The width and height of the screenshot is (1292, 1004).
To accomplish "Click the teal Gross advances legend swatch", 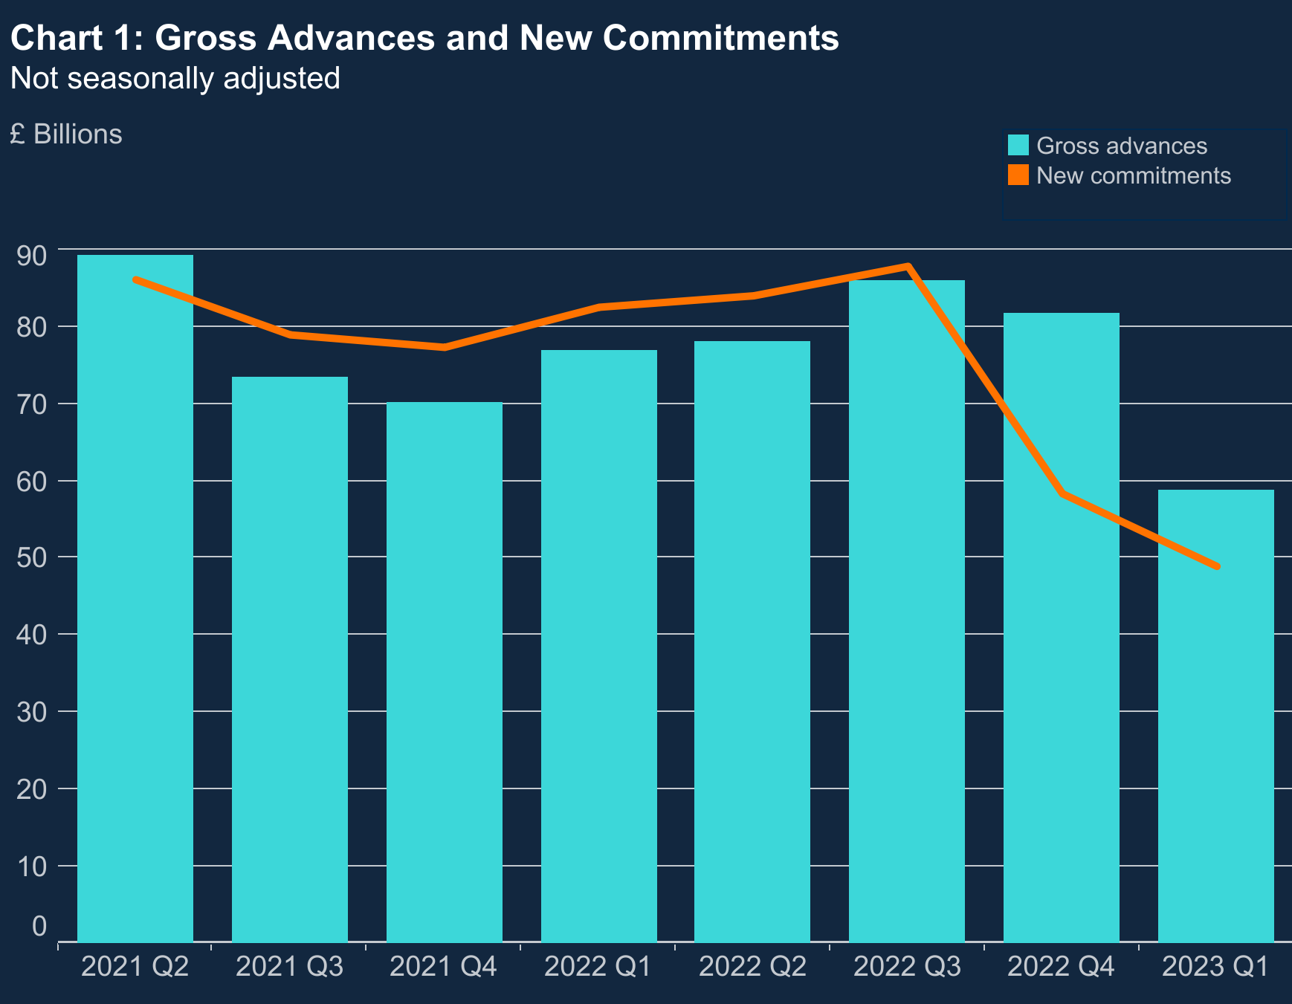I will point(1018,145).
